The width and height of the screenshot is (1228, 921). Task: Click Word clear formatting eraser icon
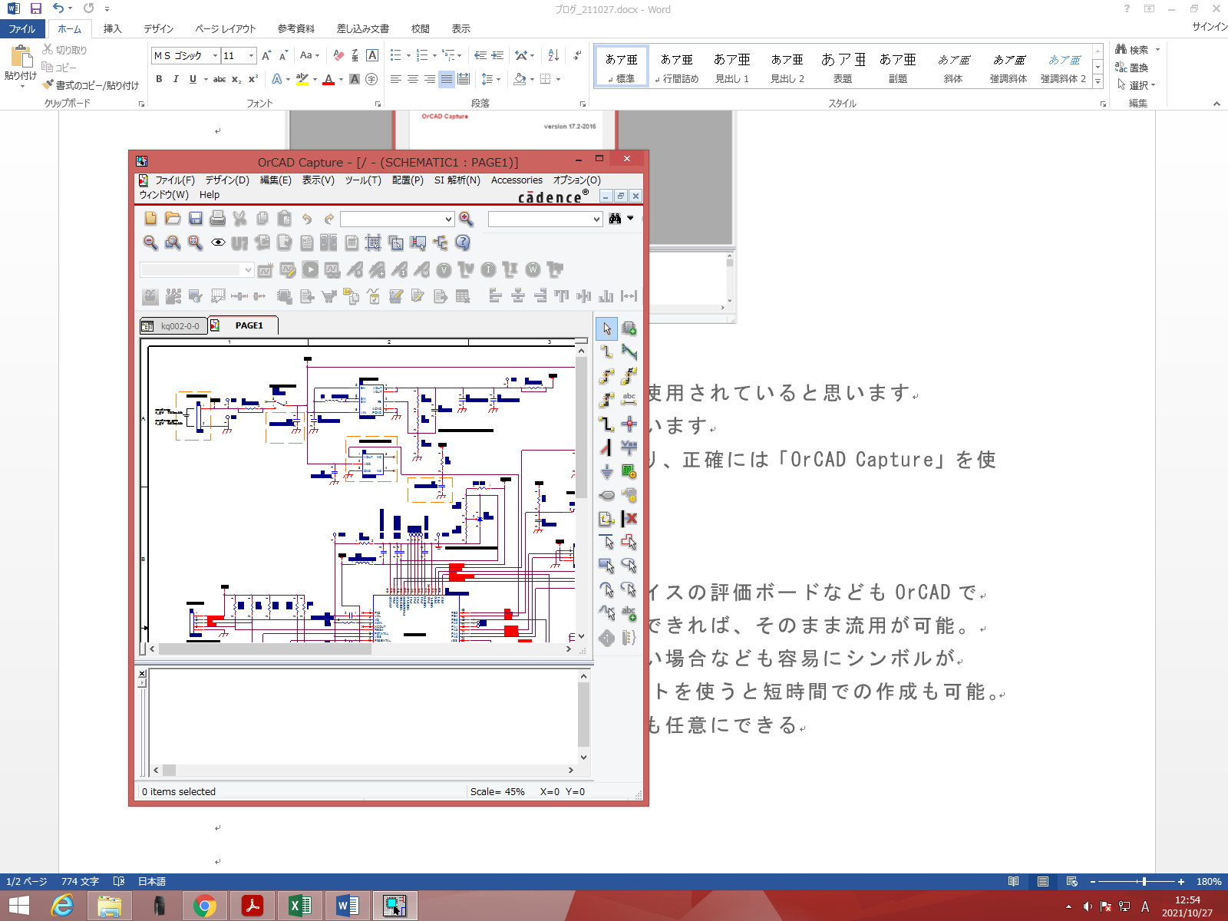[x=338, y=55]
